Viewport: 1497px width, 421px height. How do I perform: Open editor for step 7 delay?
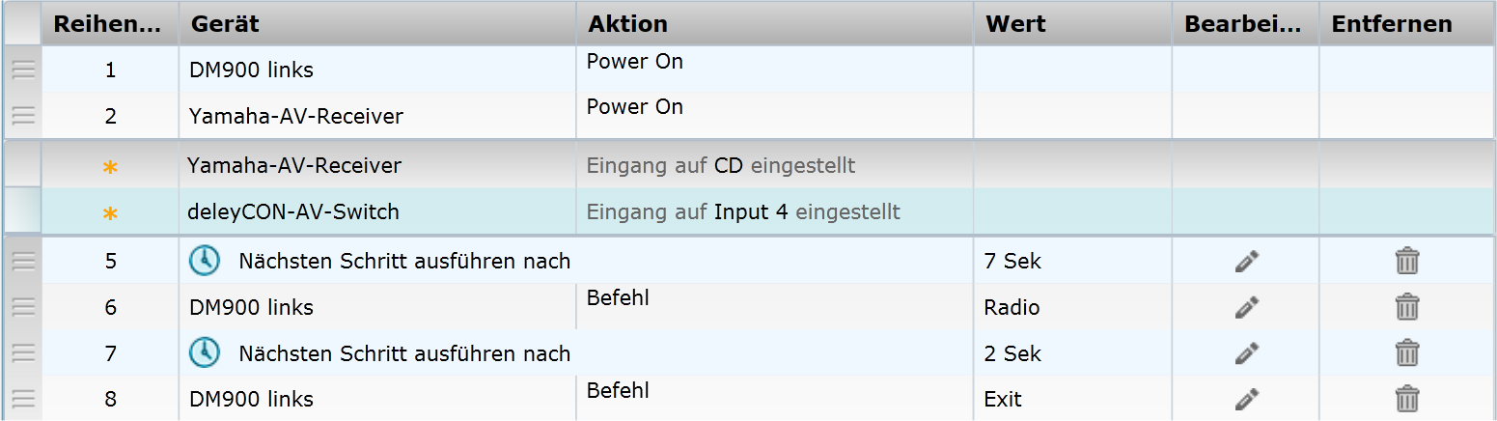click(1247, 353)
